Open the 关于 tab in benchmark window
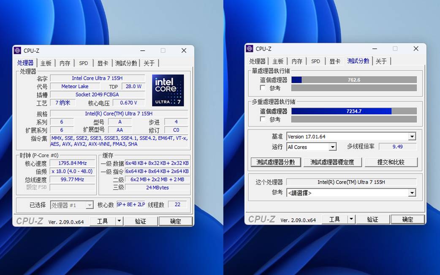The height and width of the screenshot is (275, 440). pyautogui.click(x=381, y=61)
